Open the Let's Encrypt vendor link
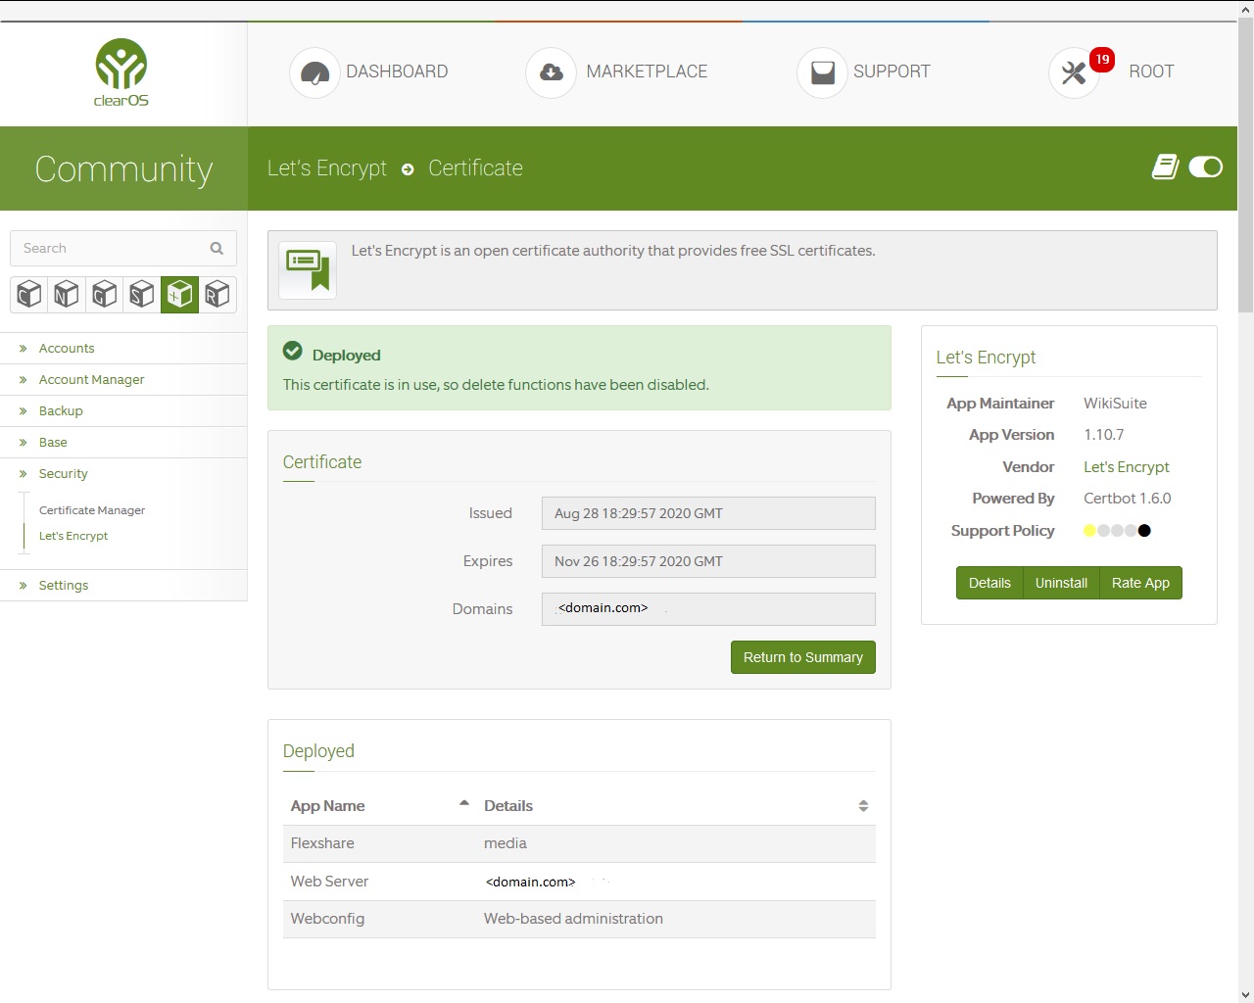1254x1003 pixels. point(1127,467)
